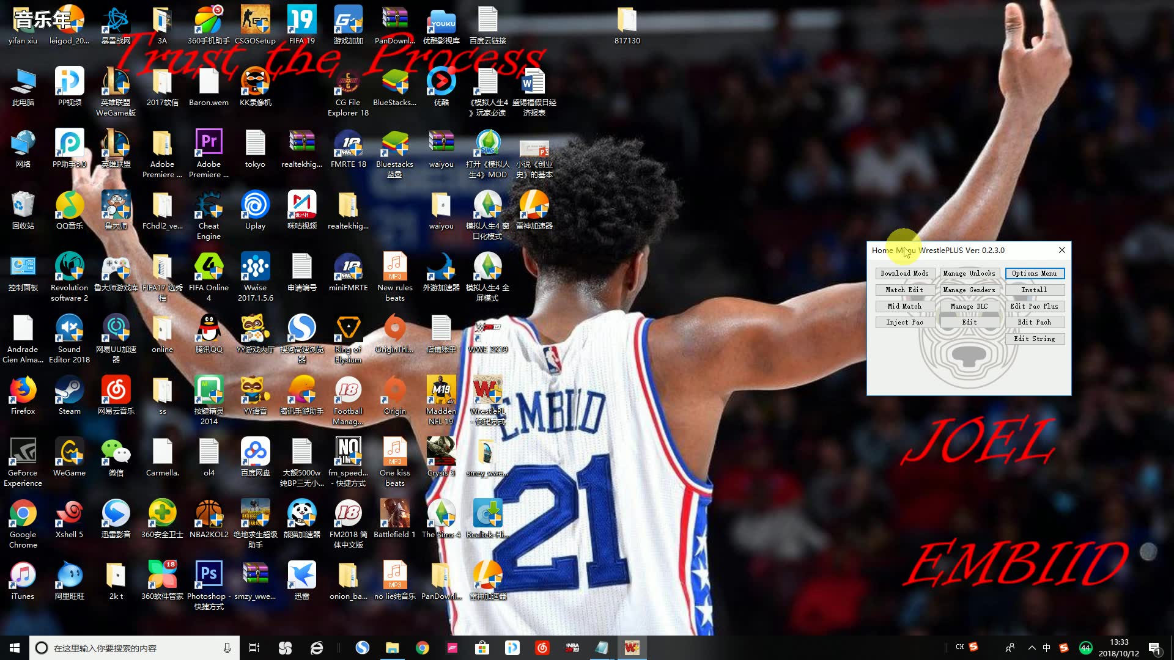Toggle the Chinese input mode indicator

(x=1047, y=648)
